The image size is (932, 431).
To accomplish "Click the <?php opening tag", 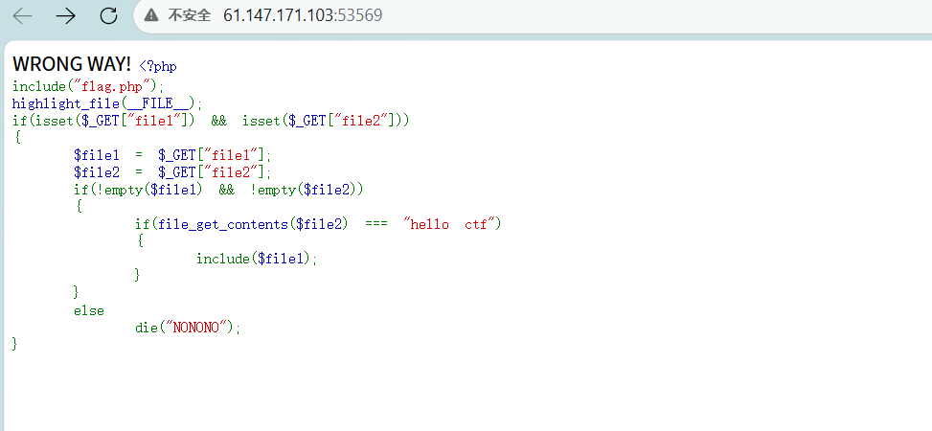I will pos(158,67).
